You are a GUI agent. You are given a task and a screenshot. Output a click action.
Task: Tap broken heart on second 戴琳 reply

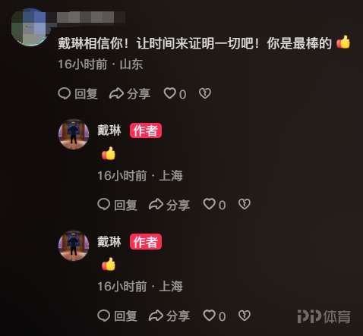245,316
